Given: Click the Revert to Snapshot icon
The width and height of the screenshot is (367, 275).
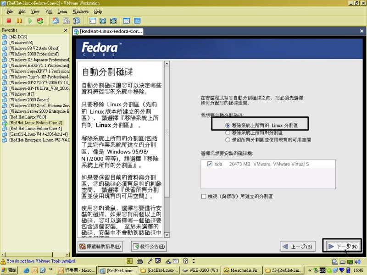Looking at the screenshot, I should (x=66, y=21).
